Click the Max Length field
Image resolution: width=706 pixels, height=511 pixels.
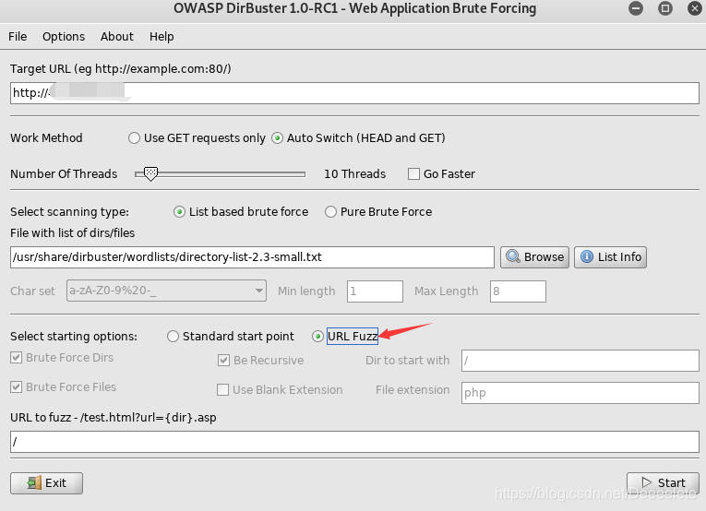tap(518, 291)
